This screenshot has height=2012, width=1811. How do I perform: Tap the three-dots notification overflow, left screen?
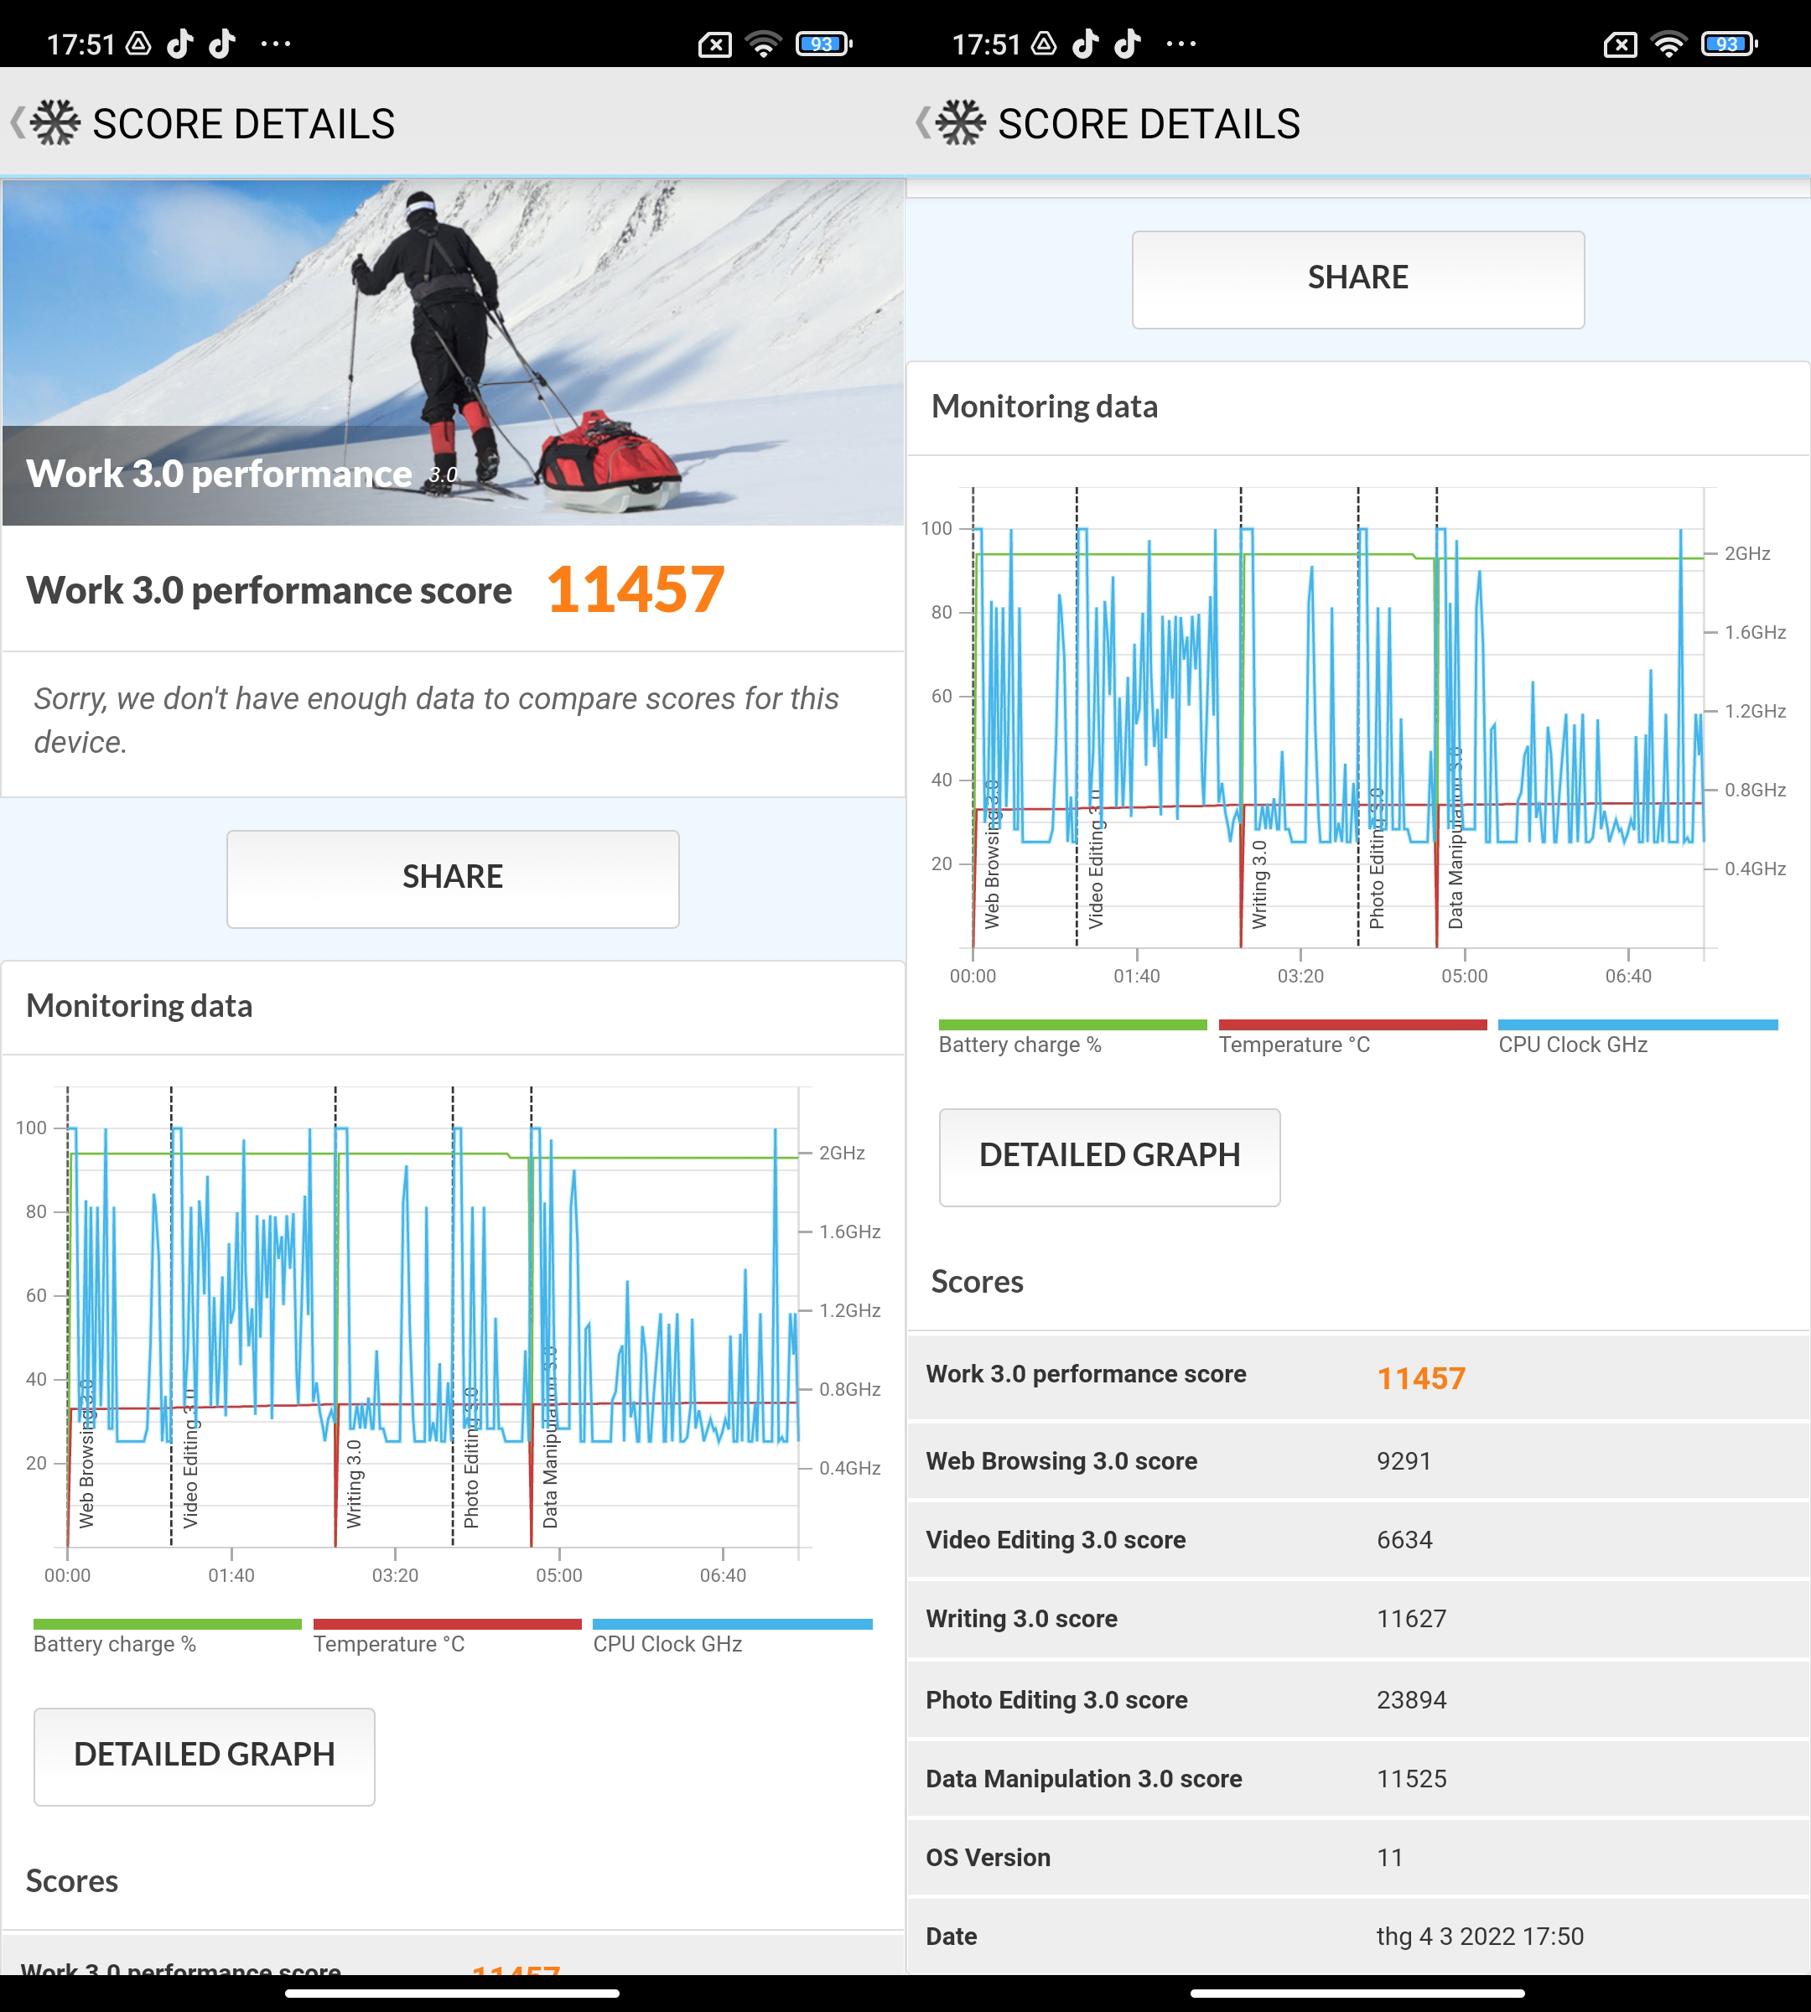(x=276, y=44)
